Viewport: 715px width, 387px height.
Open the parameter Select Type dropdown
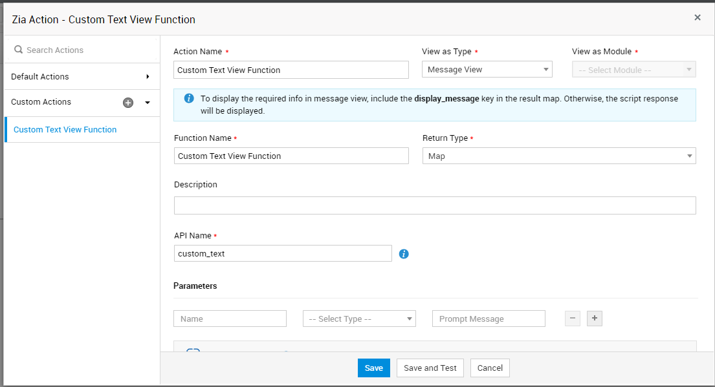359,319
